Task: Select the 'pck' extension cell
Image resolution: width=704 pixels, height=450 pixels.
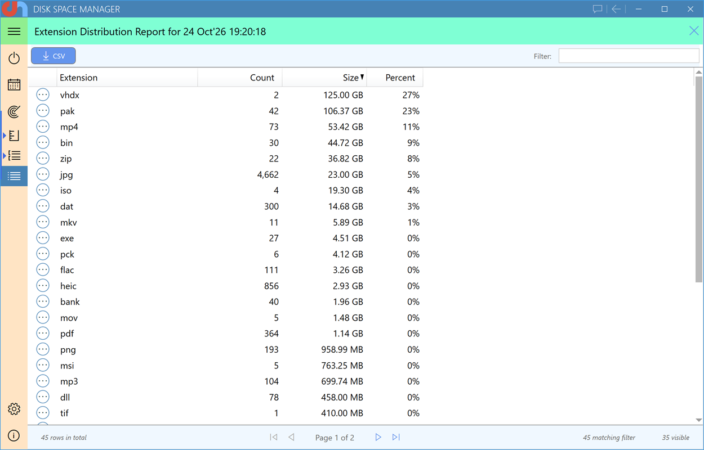Action: [67, 254]
